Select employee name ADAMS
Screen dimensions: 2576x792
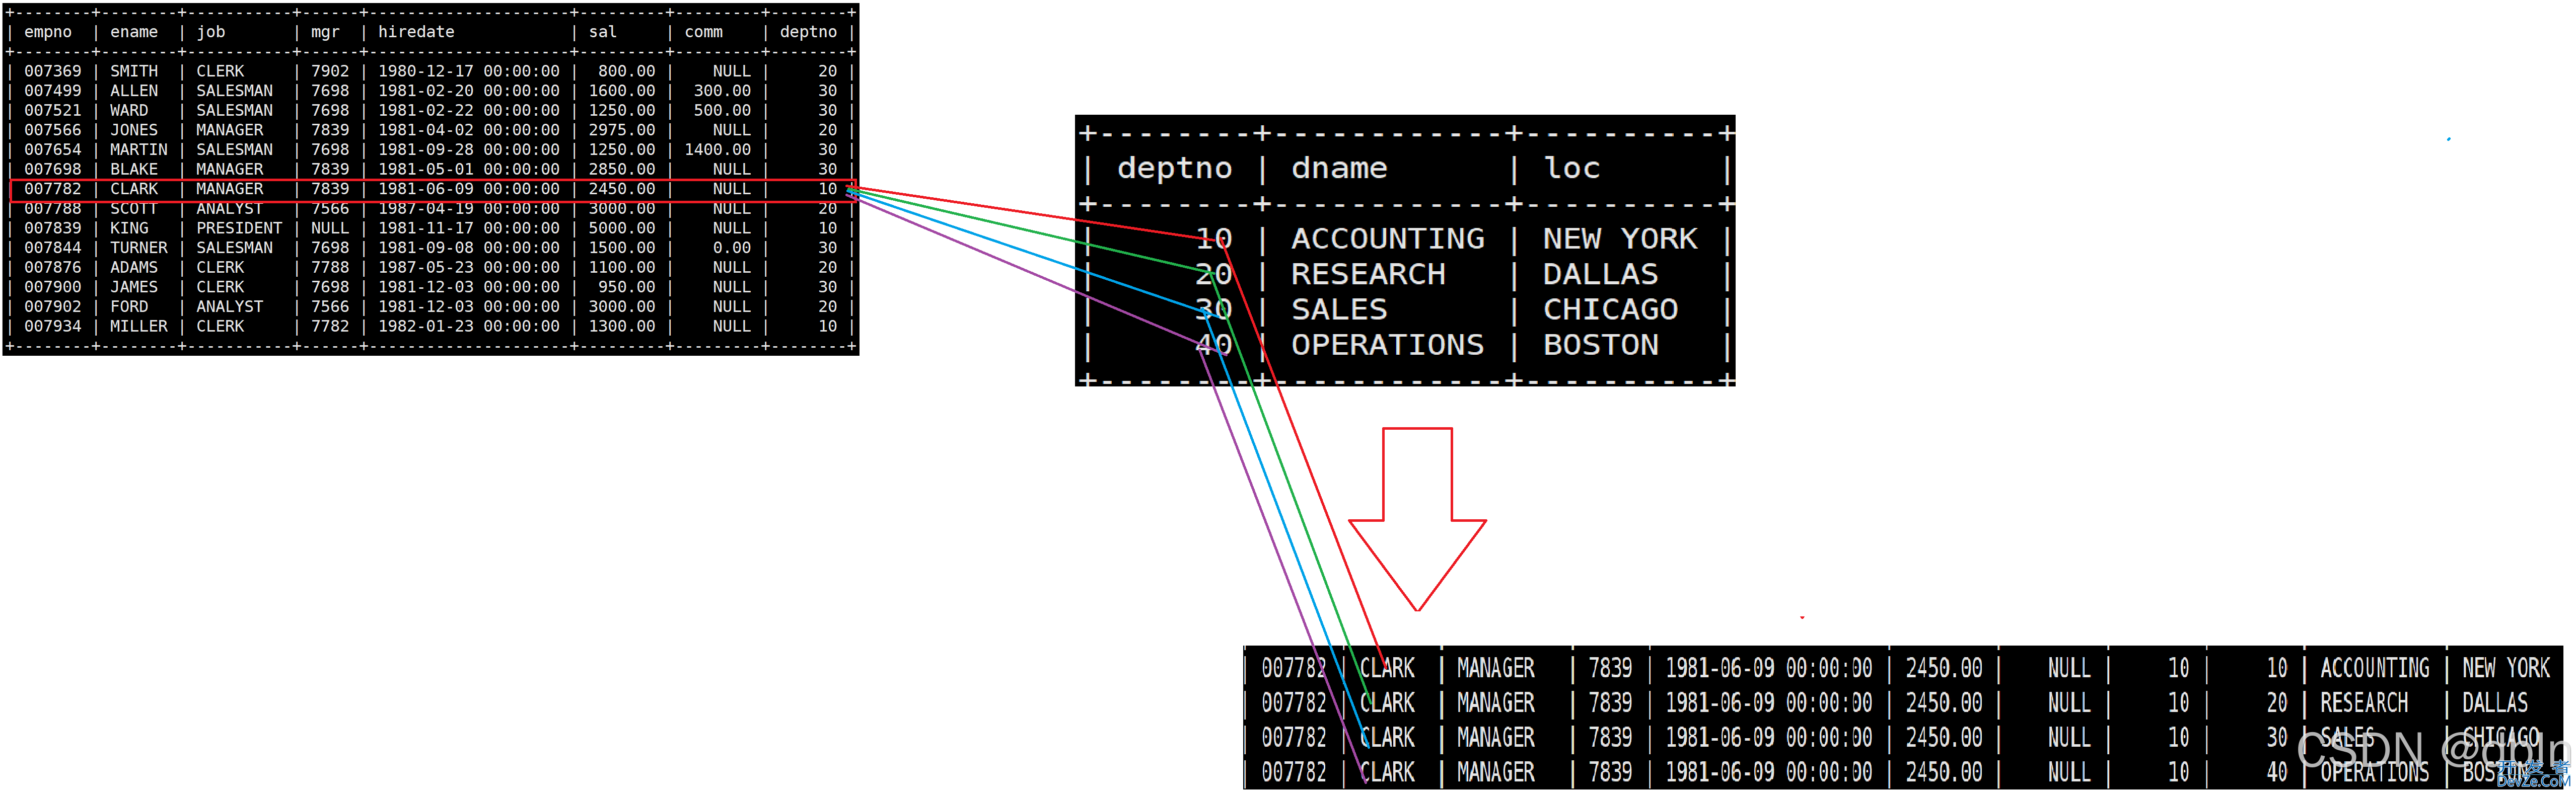[134, 268]
